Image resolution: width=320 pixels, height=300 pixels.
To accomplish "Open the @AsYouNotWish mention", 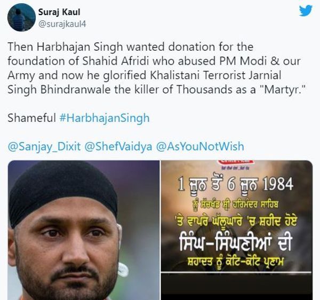I will tap(200, 146).
